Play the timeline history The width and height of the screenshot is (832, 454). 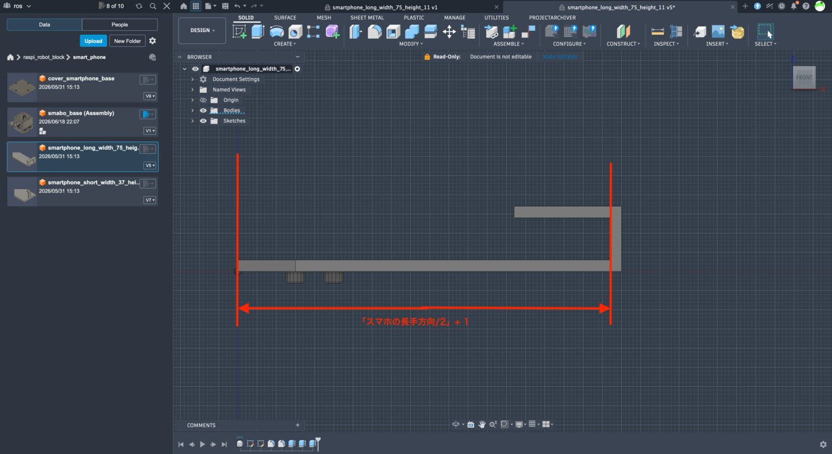[203, 444]
